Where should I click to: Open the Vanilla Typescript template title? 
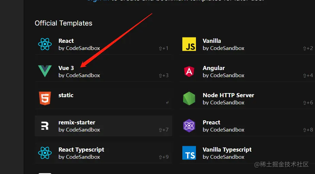[x=227, y=150]
